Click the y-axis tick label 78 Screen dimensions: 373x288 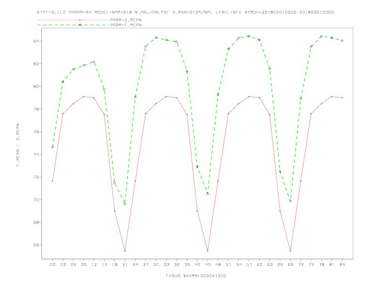36,109
